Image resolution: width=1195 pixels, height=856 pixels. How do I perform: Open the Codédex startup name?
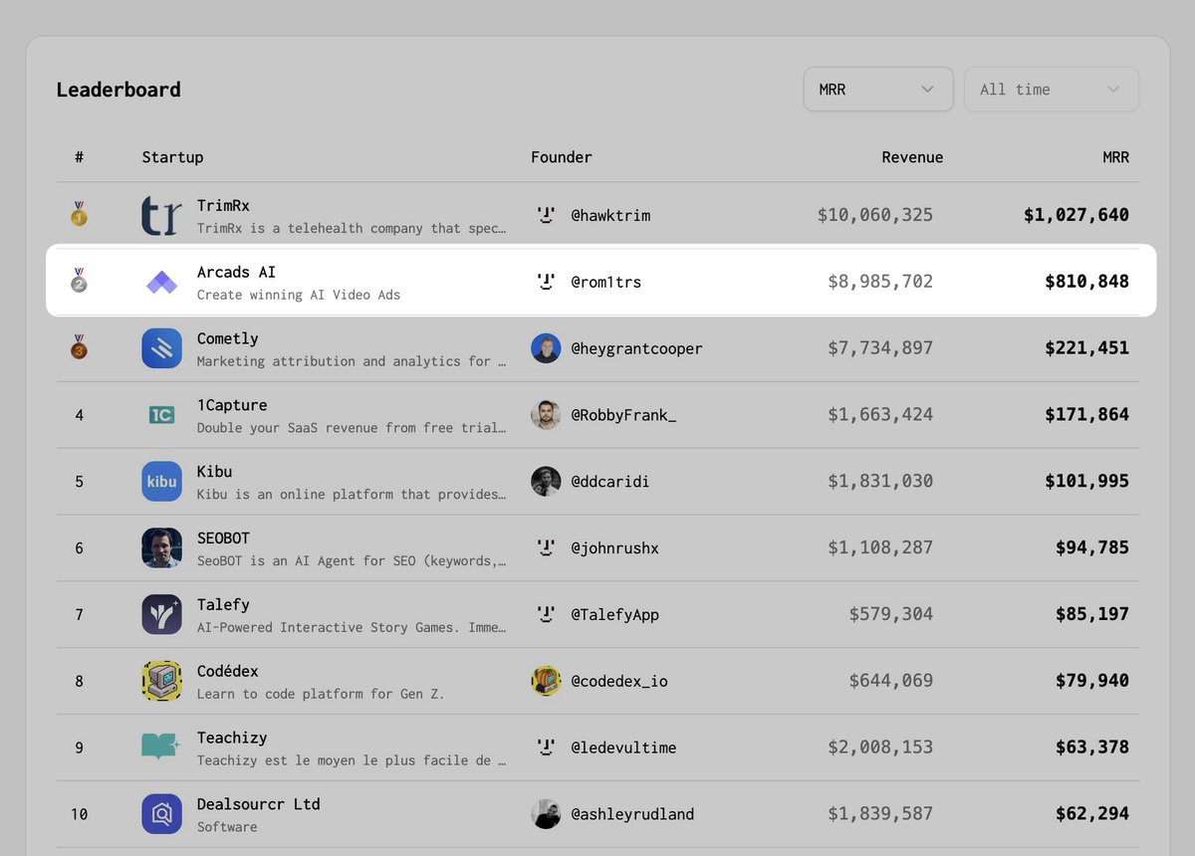pyautogui.click(x=227, y=672)
